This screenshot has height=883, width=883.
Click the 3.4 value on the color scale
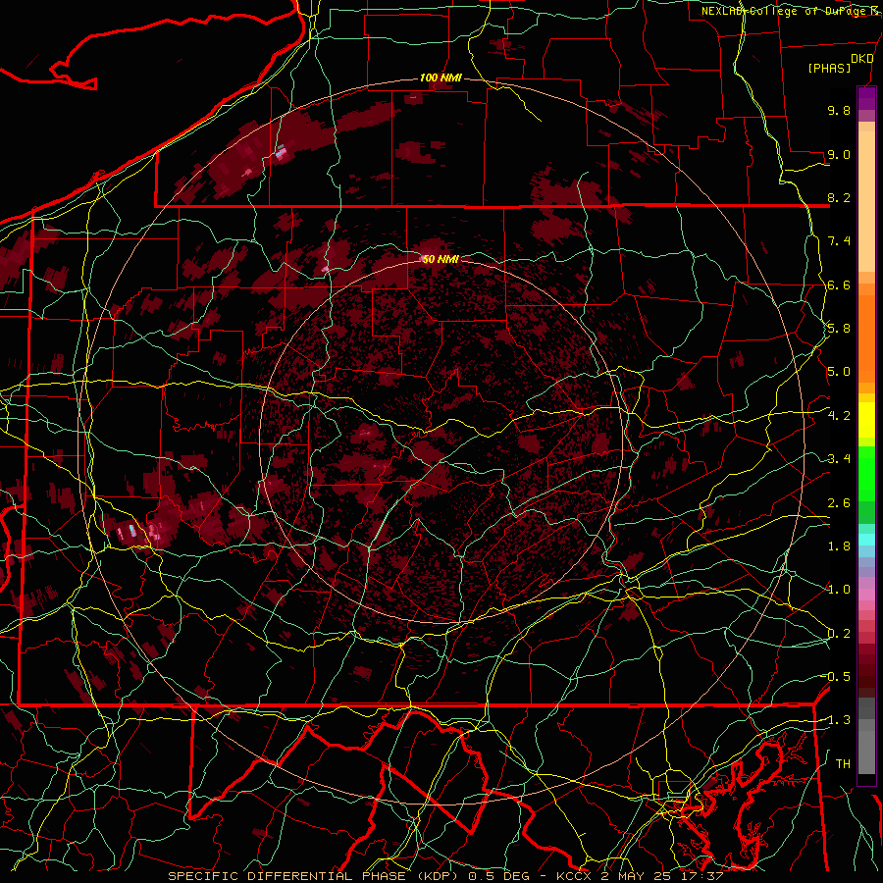click(x=839, y=459)
